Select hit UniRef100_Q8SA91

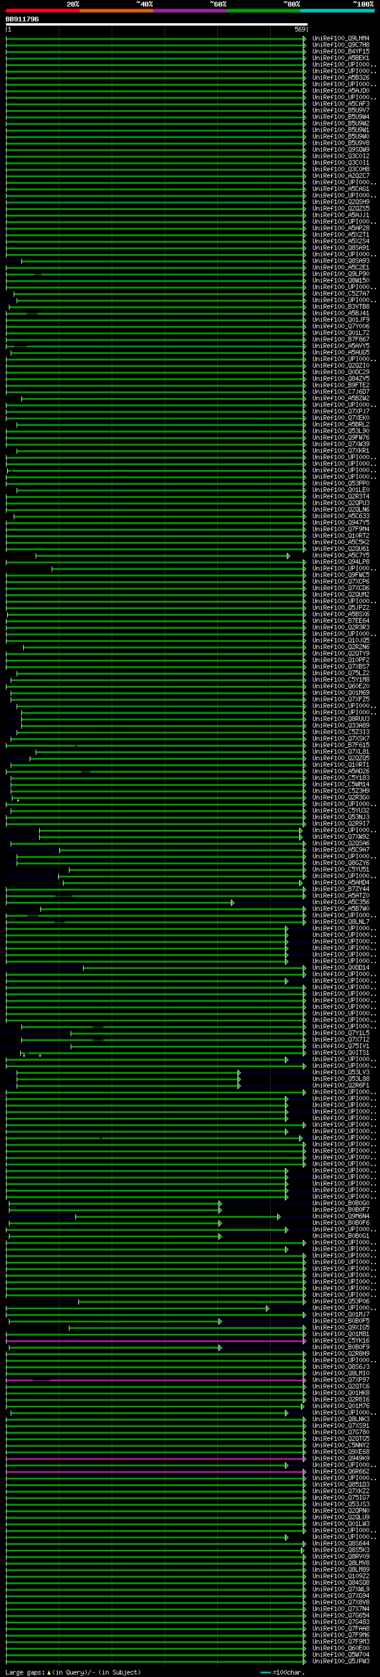click(x=341, y=248)
